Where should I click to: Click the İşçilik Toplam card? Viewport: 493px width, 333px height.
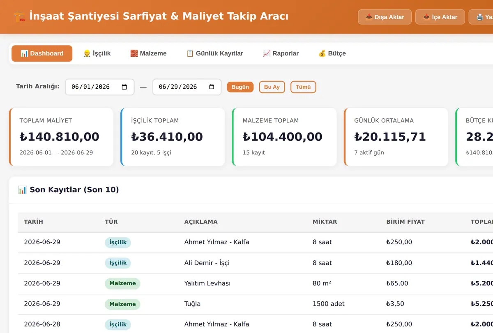tap(173, 137)
